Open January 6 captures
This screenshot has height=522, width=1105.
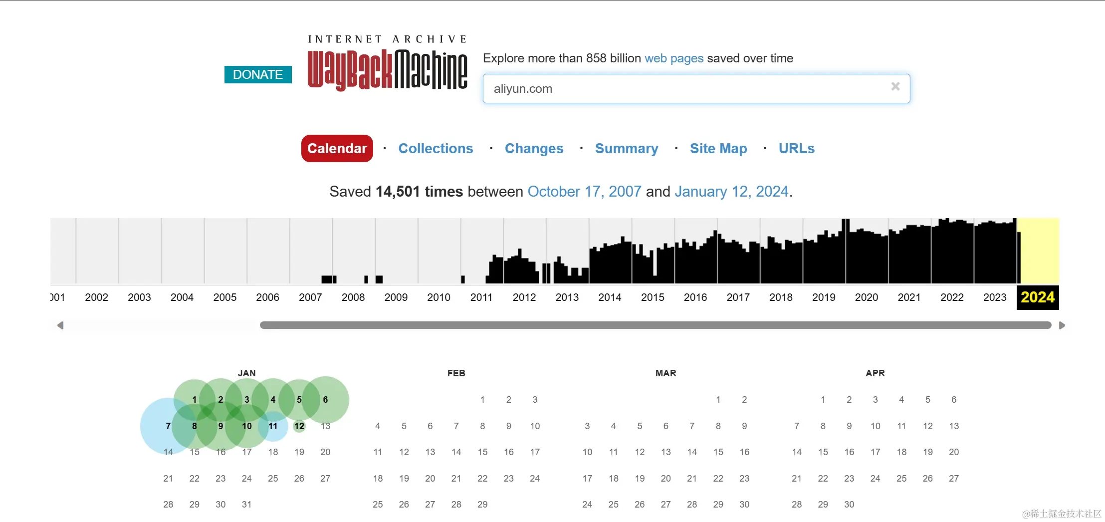click(325, 400)
